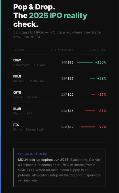Screen dimensions: 119x193
Task: Click Klarna's -61% loss bar
Action: [90, 111]
